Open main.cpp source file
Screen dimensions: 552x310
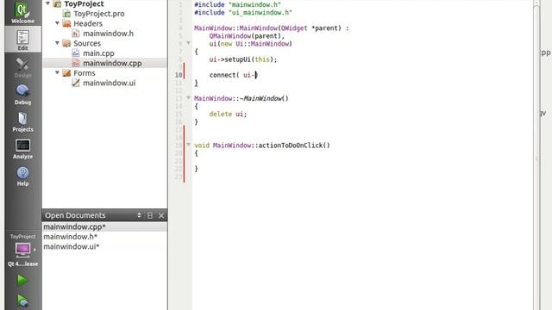tap(98, 53)
